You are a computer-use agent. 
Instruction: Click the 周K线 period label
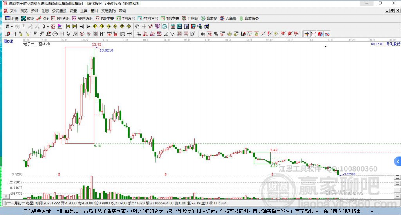(8, 41)
